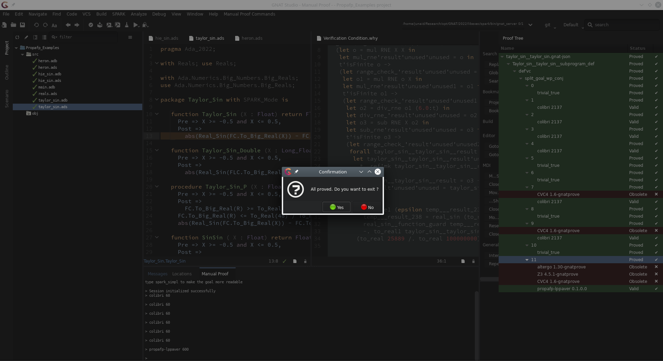Open the Analyze menu
Viewport: 663px width, 361px height.
pos(139,14)
